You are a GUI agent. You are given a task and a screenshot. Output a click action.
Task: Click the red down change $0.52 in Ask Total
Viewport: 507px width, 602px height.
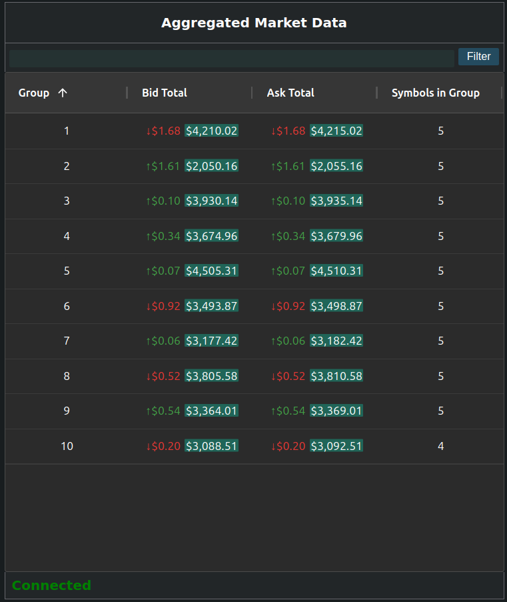(288, 376)
